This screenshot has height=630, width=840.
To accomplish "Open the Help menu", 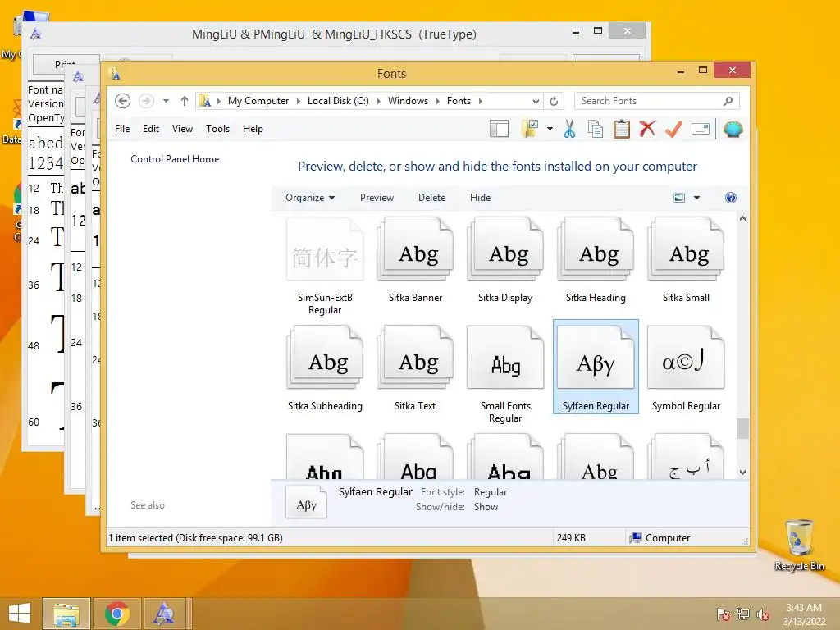I will 253,129.
